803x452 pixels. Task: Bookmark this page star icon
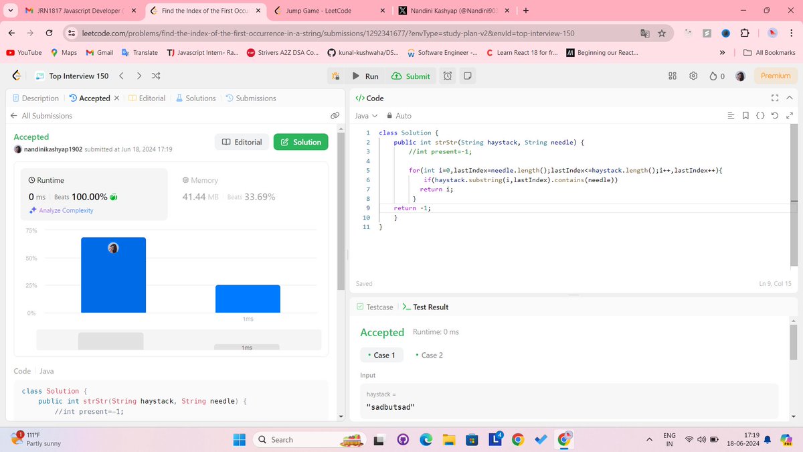point(662,33)
